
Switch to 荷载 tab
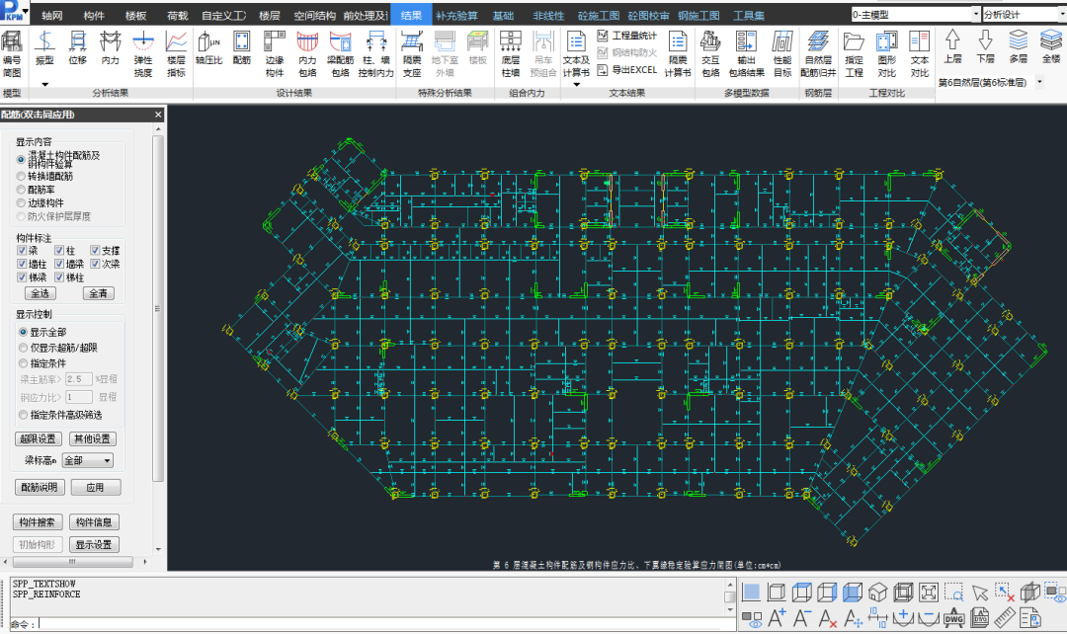(178, 15)
